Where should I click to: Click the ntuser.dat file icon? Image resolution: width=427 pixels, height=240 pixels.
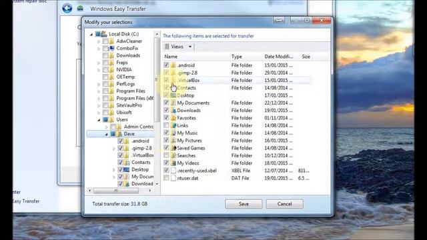pyautogui.click(x=173, y=178)
